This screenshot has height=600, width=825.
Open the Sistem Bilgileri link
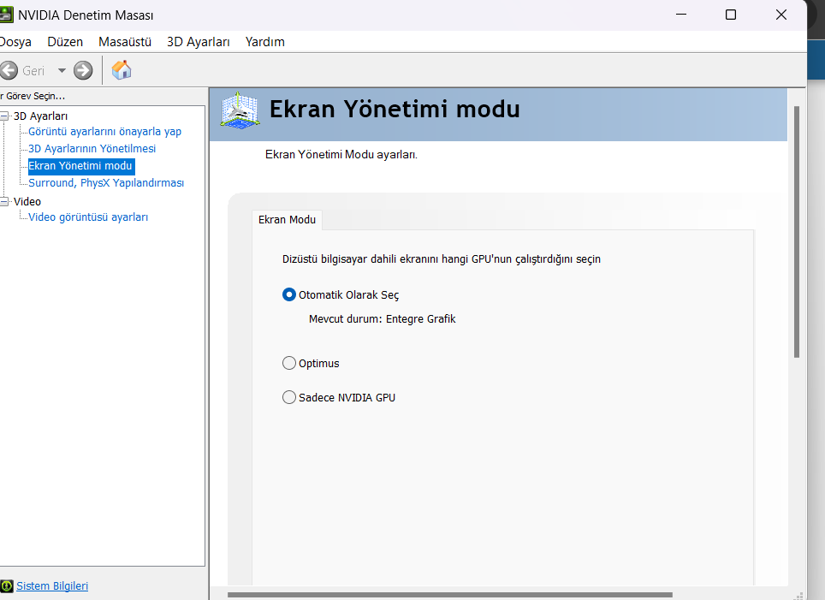point(52,585)
